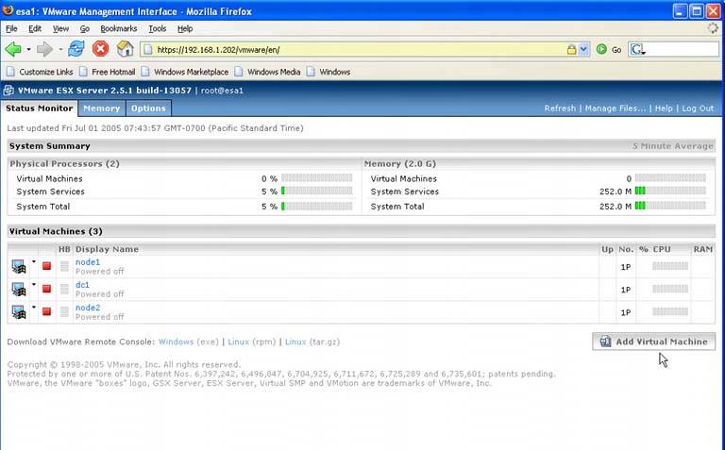Image resolution: width=725 pixels, height=450 pixels.
Task: Click the URL address input field
Action: pyautogui.click(x=359, y=49)
